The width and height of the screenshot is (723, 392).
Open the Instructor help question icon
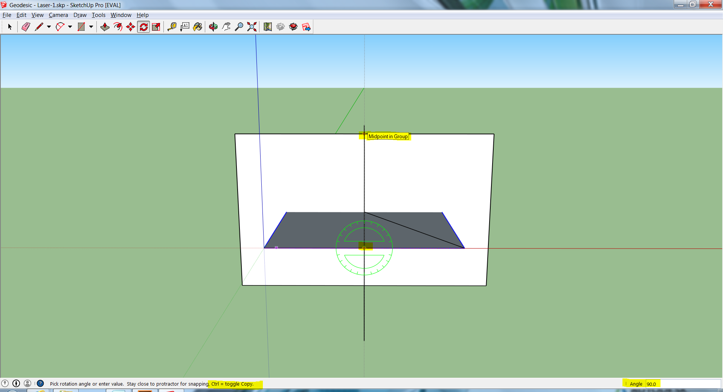point(40,383)
